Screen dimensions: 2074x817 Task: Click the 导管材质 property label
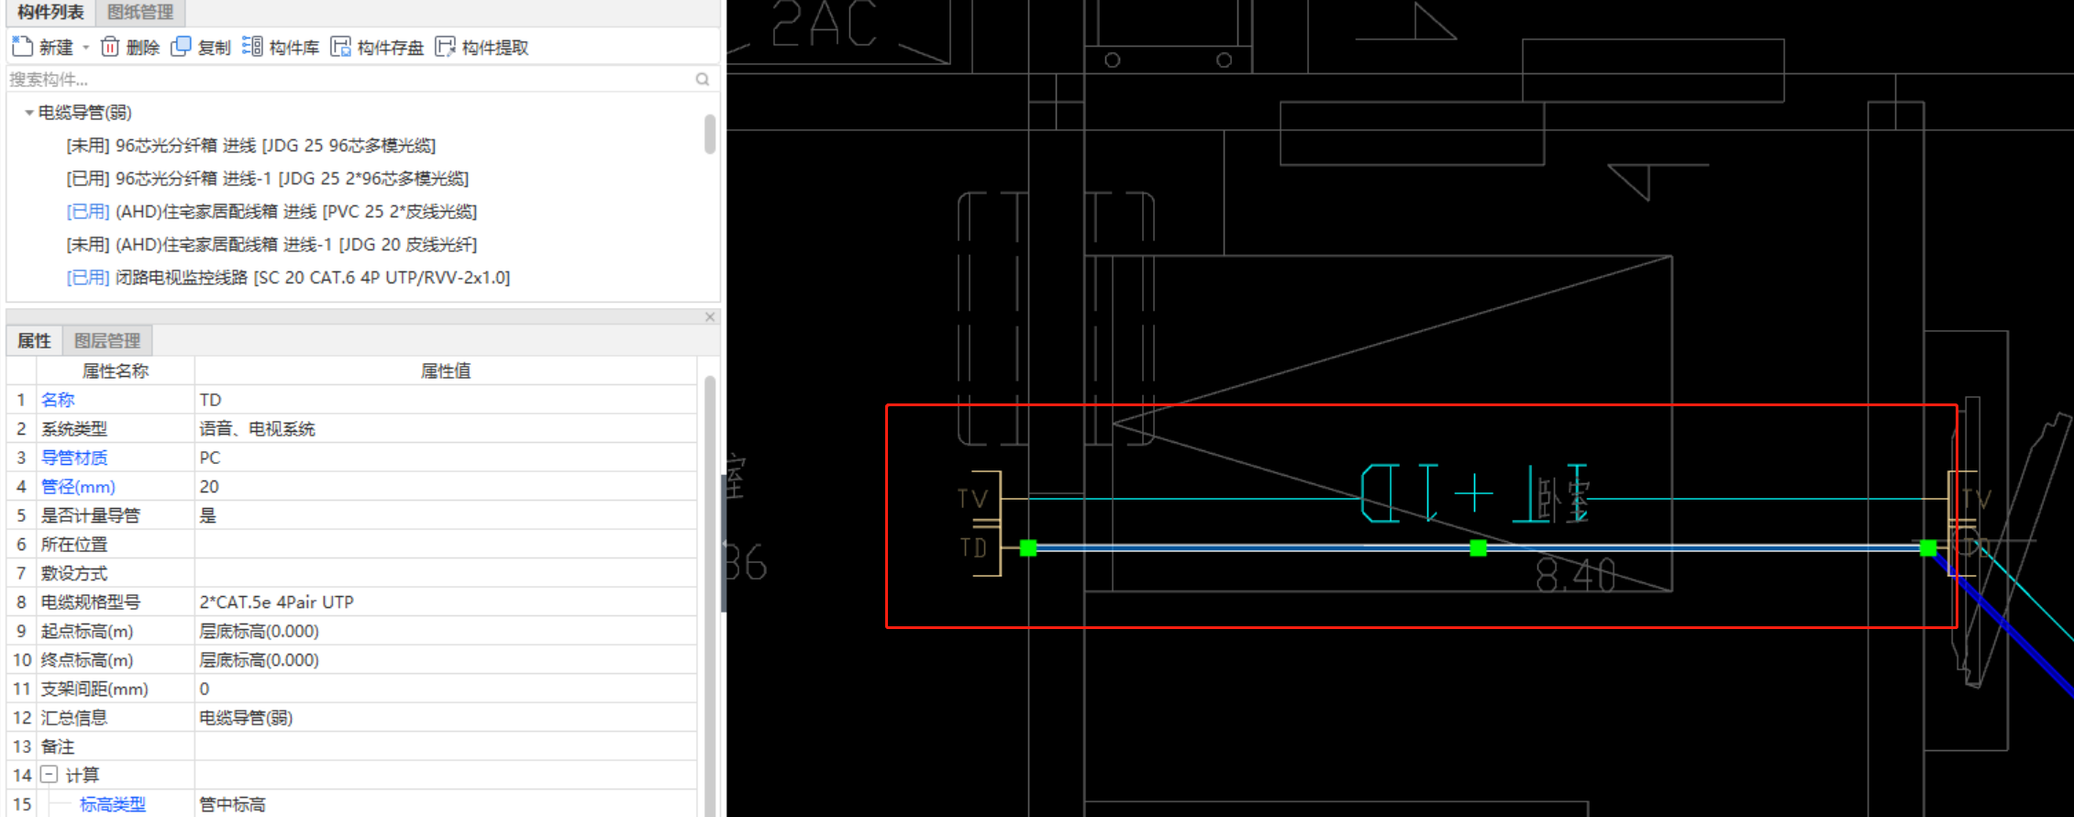click(x=74, y=458)
